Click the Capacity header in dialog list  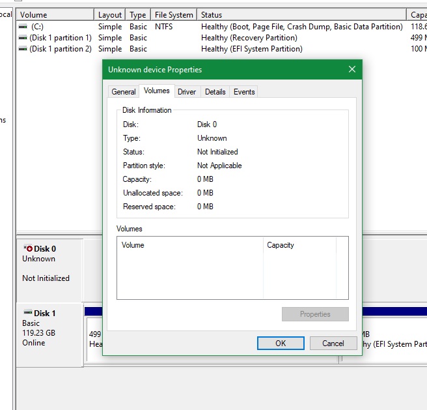coord(299,245)
